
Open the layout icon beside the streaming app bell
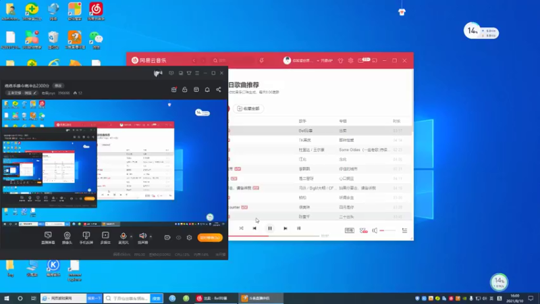point(196,90)
